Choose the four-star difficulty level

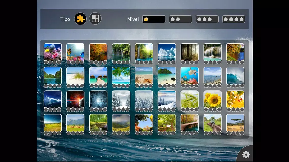pyautogui.click(x=234, y=19)
